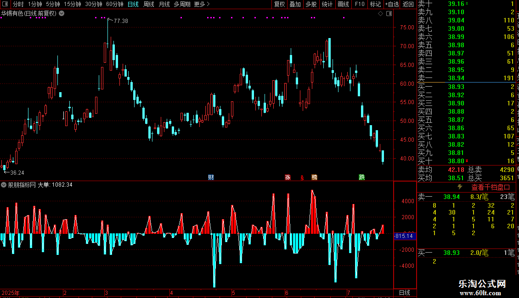Click the 日线 label on the time axis
Image resolution: width=519 pixels, height=298 pixels.
coord(405,292)
